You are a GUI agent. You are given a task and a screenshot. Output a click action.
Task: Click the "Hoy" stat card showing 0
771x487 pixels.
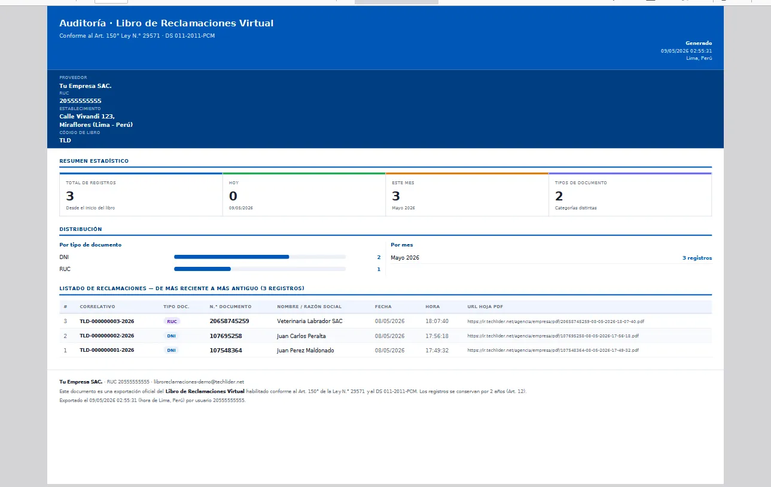click(x=304, y=194)
